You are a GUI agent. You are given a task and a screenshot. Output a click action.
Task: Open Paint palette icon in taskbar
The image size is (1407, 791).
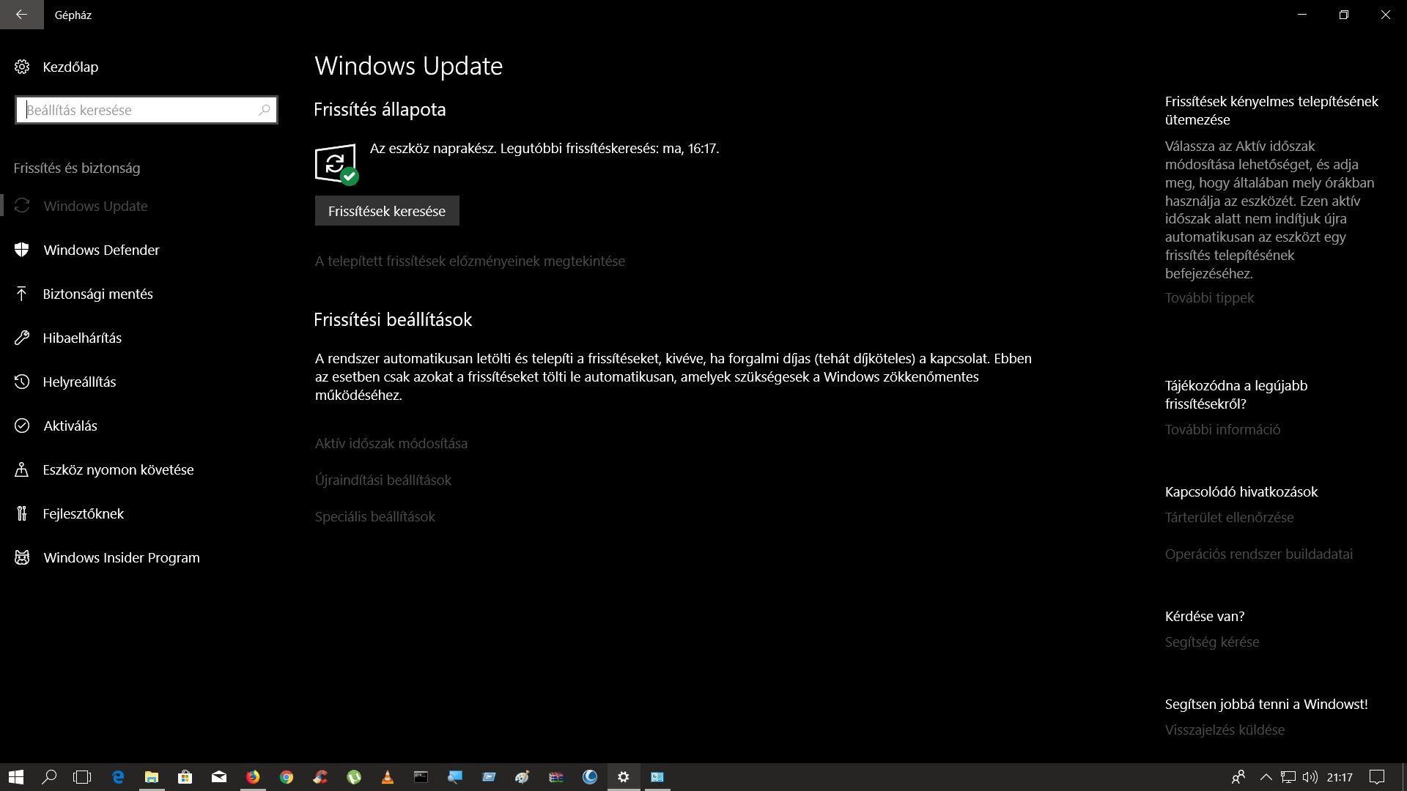pos(522,777)
